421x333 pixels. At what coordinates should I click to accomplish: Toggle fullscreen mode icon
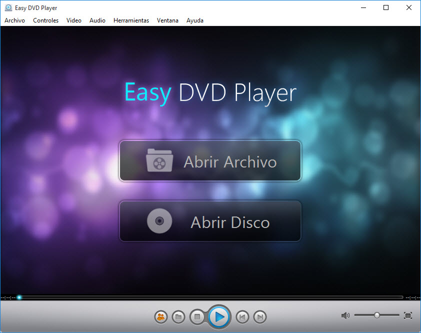click(408, 315)
